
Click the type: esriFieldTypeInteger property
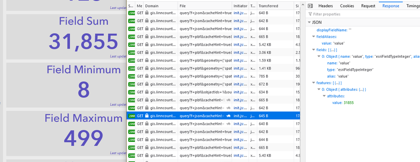(350, 69)
